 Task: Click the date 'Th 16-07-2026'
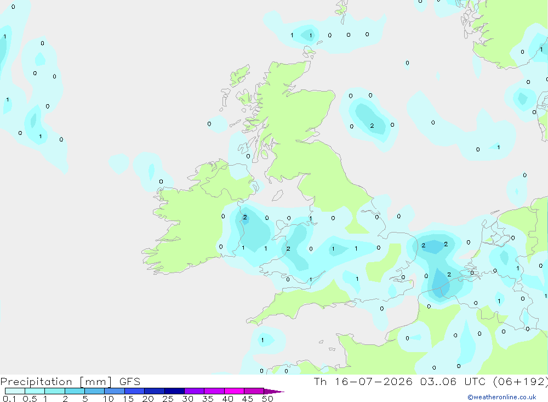[363, 381]
